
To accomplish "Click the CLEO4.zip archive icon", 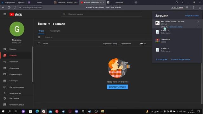I will (x=157, y=41).
